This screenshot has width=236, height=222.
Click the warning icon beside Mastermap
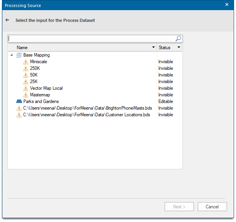click(26, 95)
